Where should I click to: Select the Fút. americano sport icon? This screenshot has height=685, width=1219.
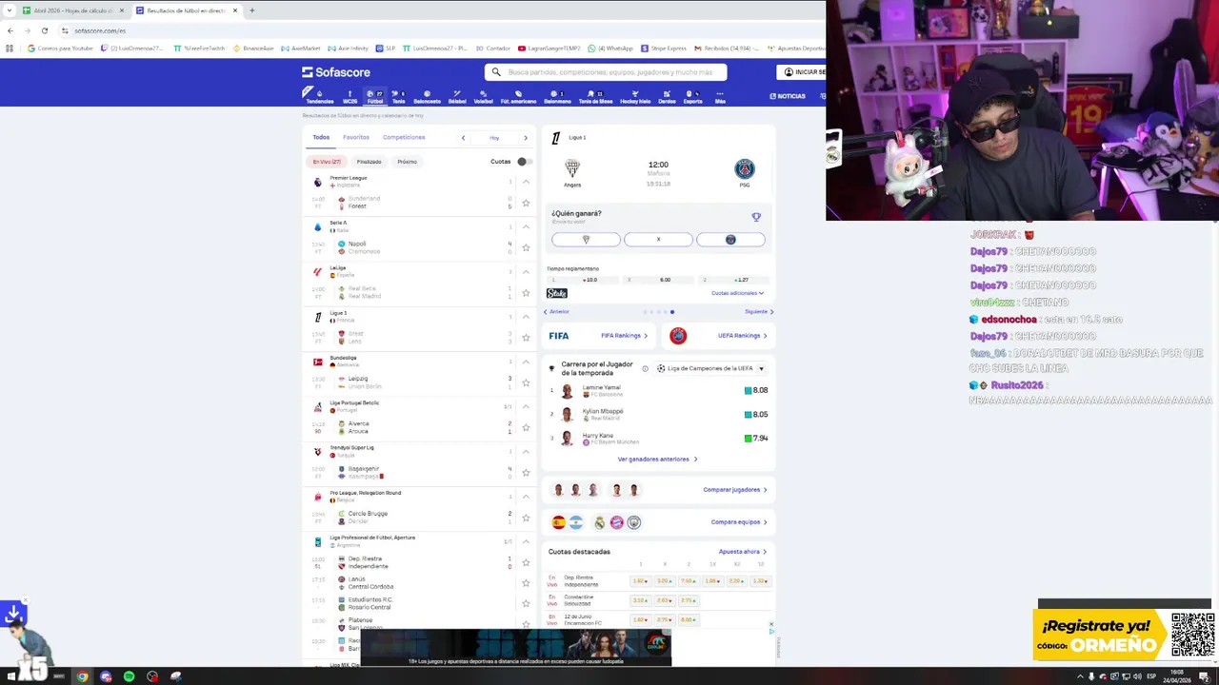point(518,96)
